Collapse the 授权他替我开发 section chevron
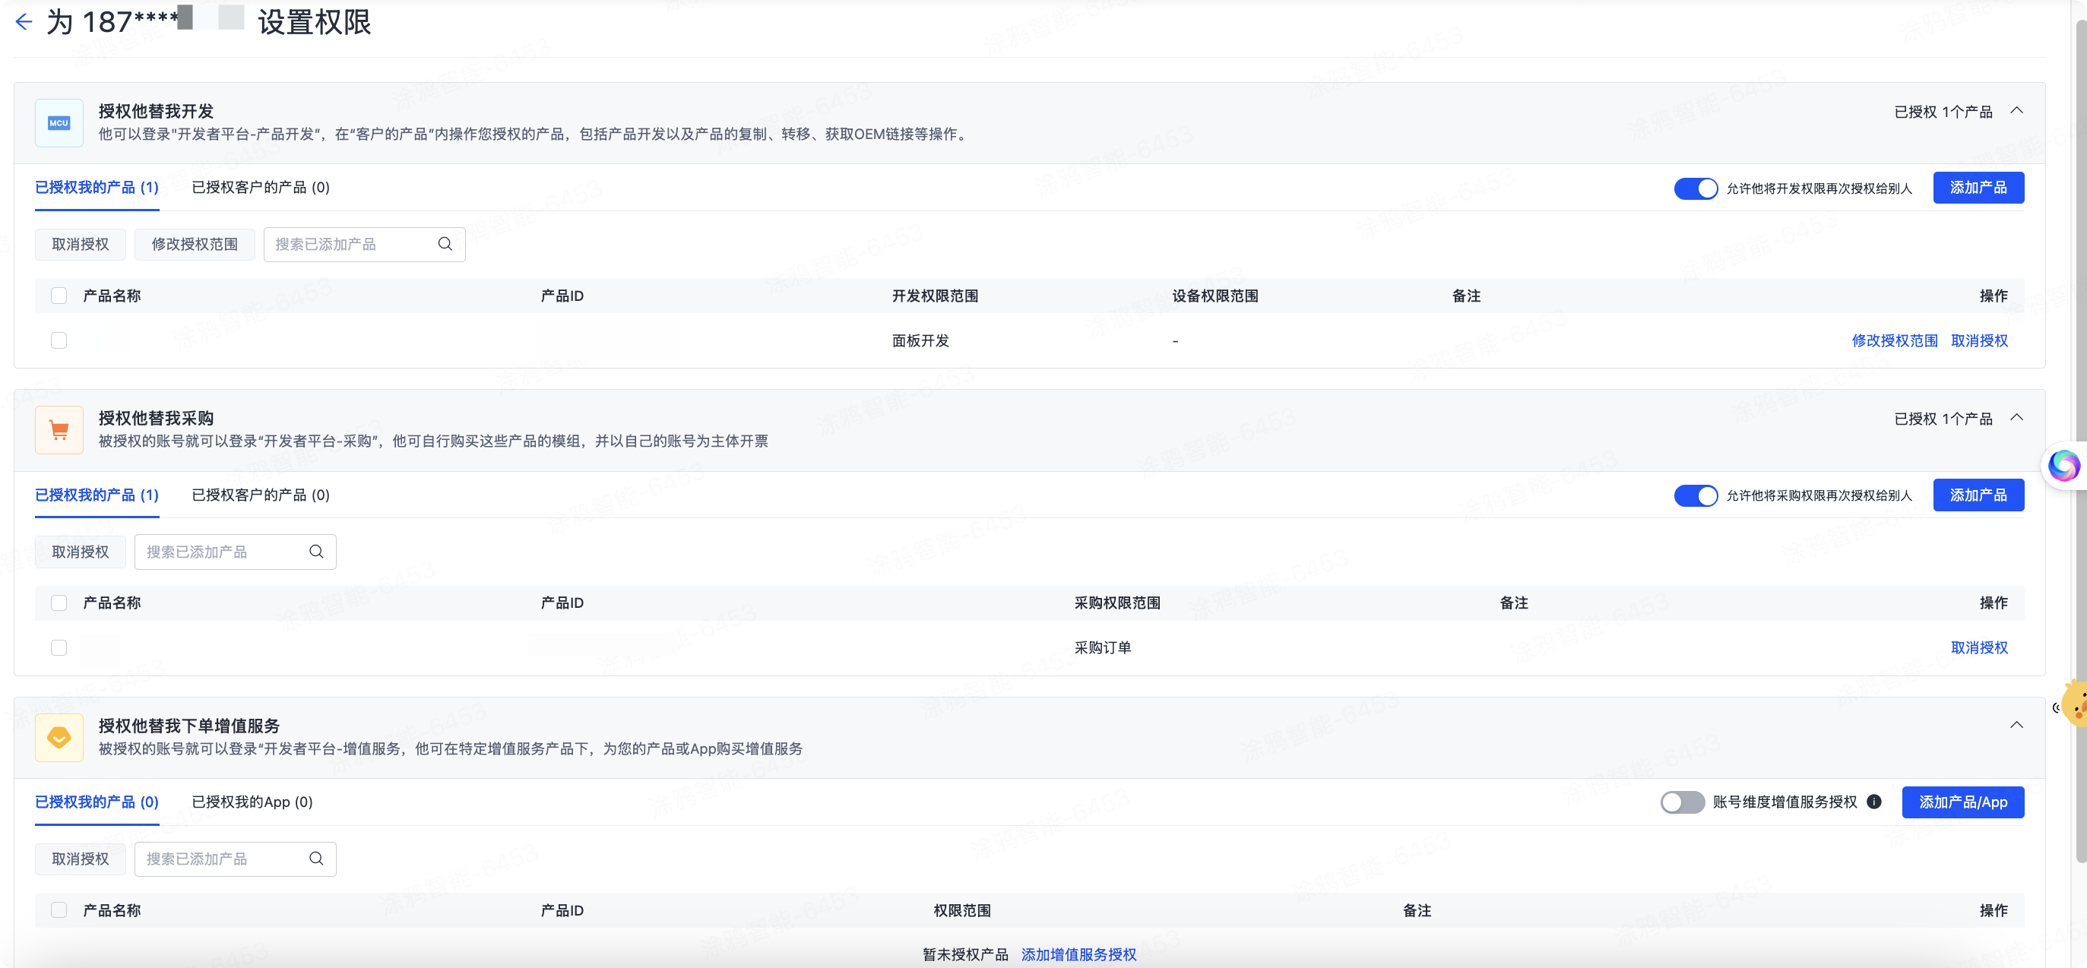This screenshot has height=968, width=2087. (x=2016, y=110)
